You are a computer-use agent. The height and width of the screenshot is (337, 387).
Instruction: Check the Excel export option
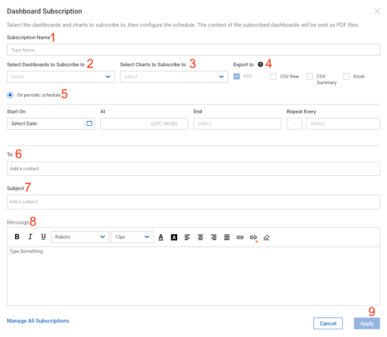click(346, 76)
